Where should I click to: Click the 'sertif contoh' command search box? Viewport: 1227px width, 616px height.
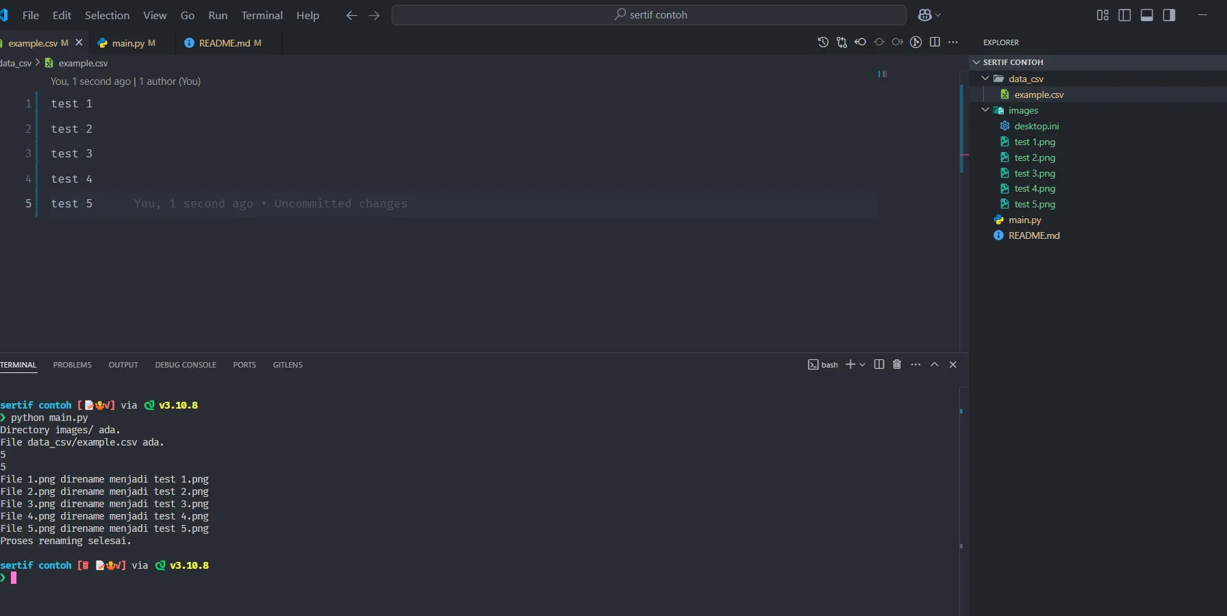(649, 15)
